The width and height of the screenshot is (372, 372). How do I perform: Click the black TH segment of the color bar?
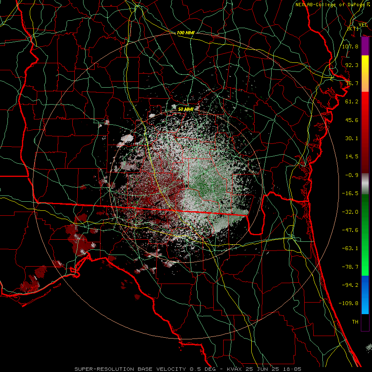coord(365,322)
